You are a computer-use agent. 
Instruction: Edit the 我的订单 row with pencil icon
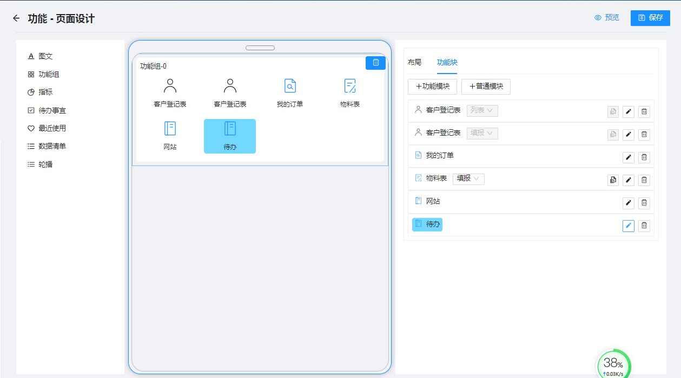pos(628,157)
